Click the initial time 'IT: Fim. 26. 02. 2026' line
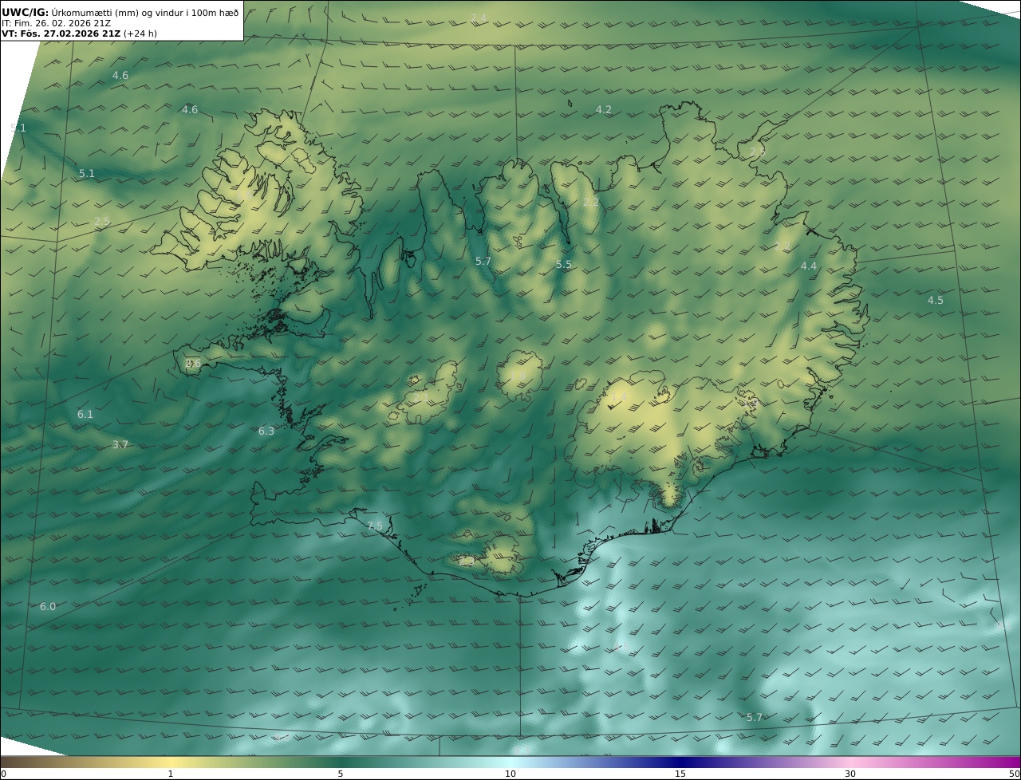The image size is (1021, 780). pyautogui.click(x=56, y=23)
